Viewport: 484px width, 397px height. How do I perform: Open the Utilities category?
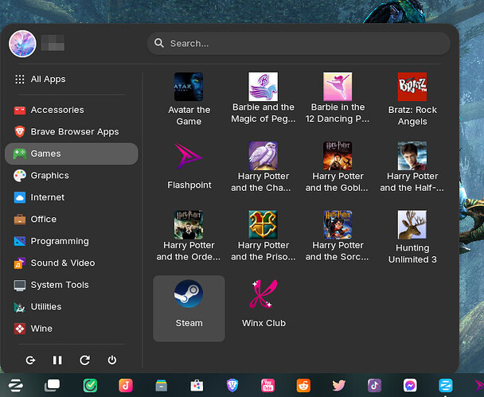(x=72, y=307)
